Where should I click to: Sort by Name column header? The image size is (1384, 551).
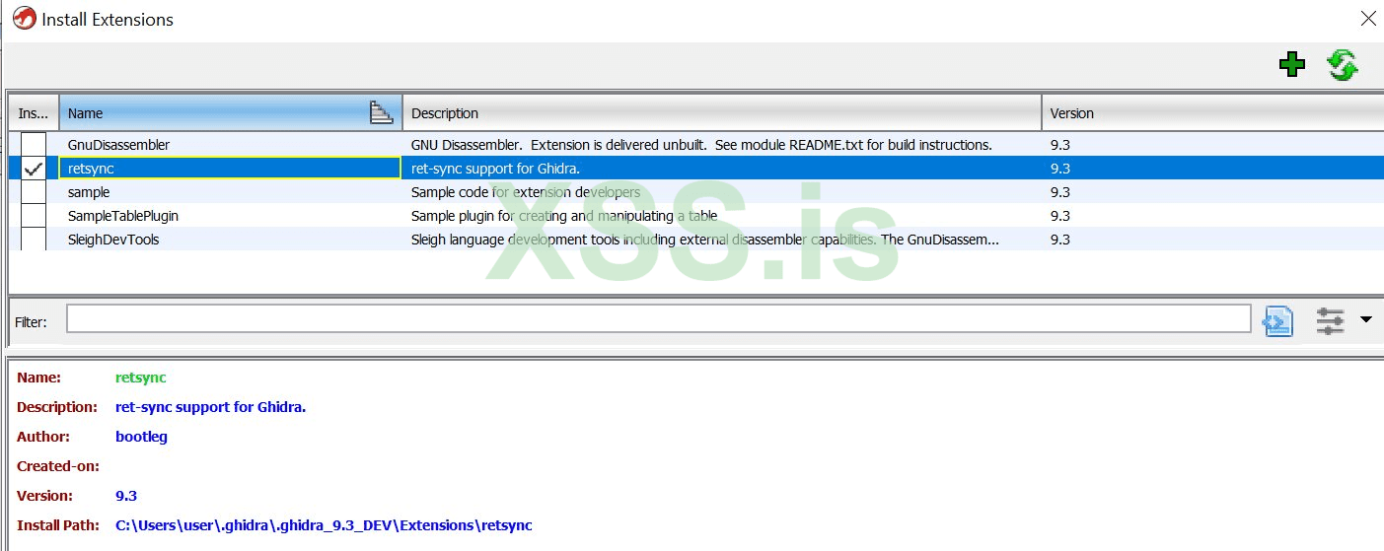coord(231,113)
